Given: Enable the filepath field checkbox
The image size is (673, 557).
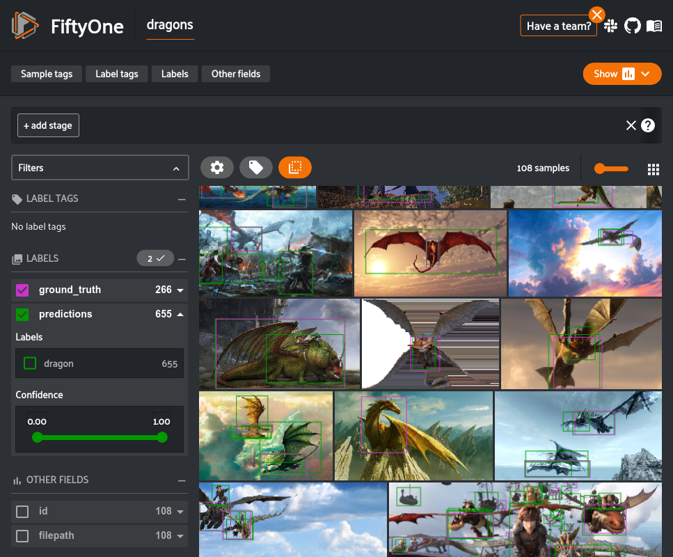Looking at the screenshot, I should tap(22, 536).
